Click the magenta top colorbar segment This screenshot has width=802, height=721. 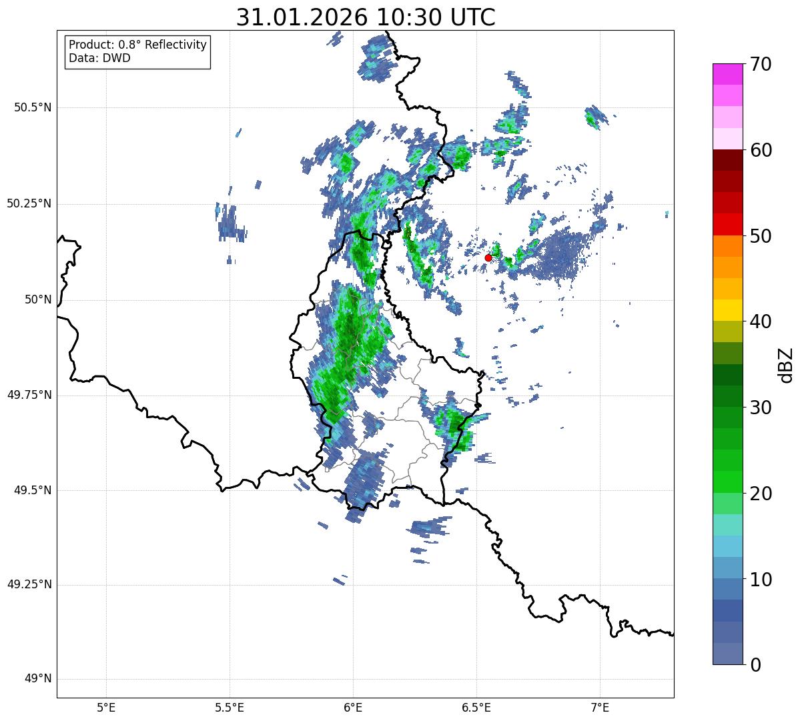point(728,74)
